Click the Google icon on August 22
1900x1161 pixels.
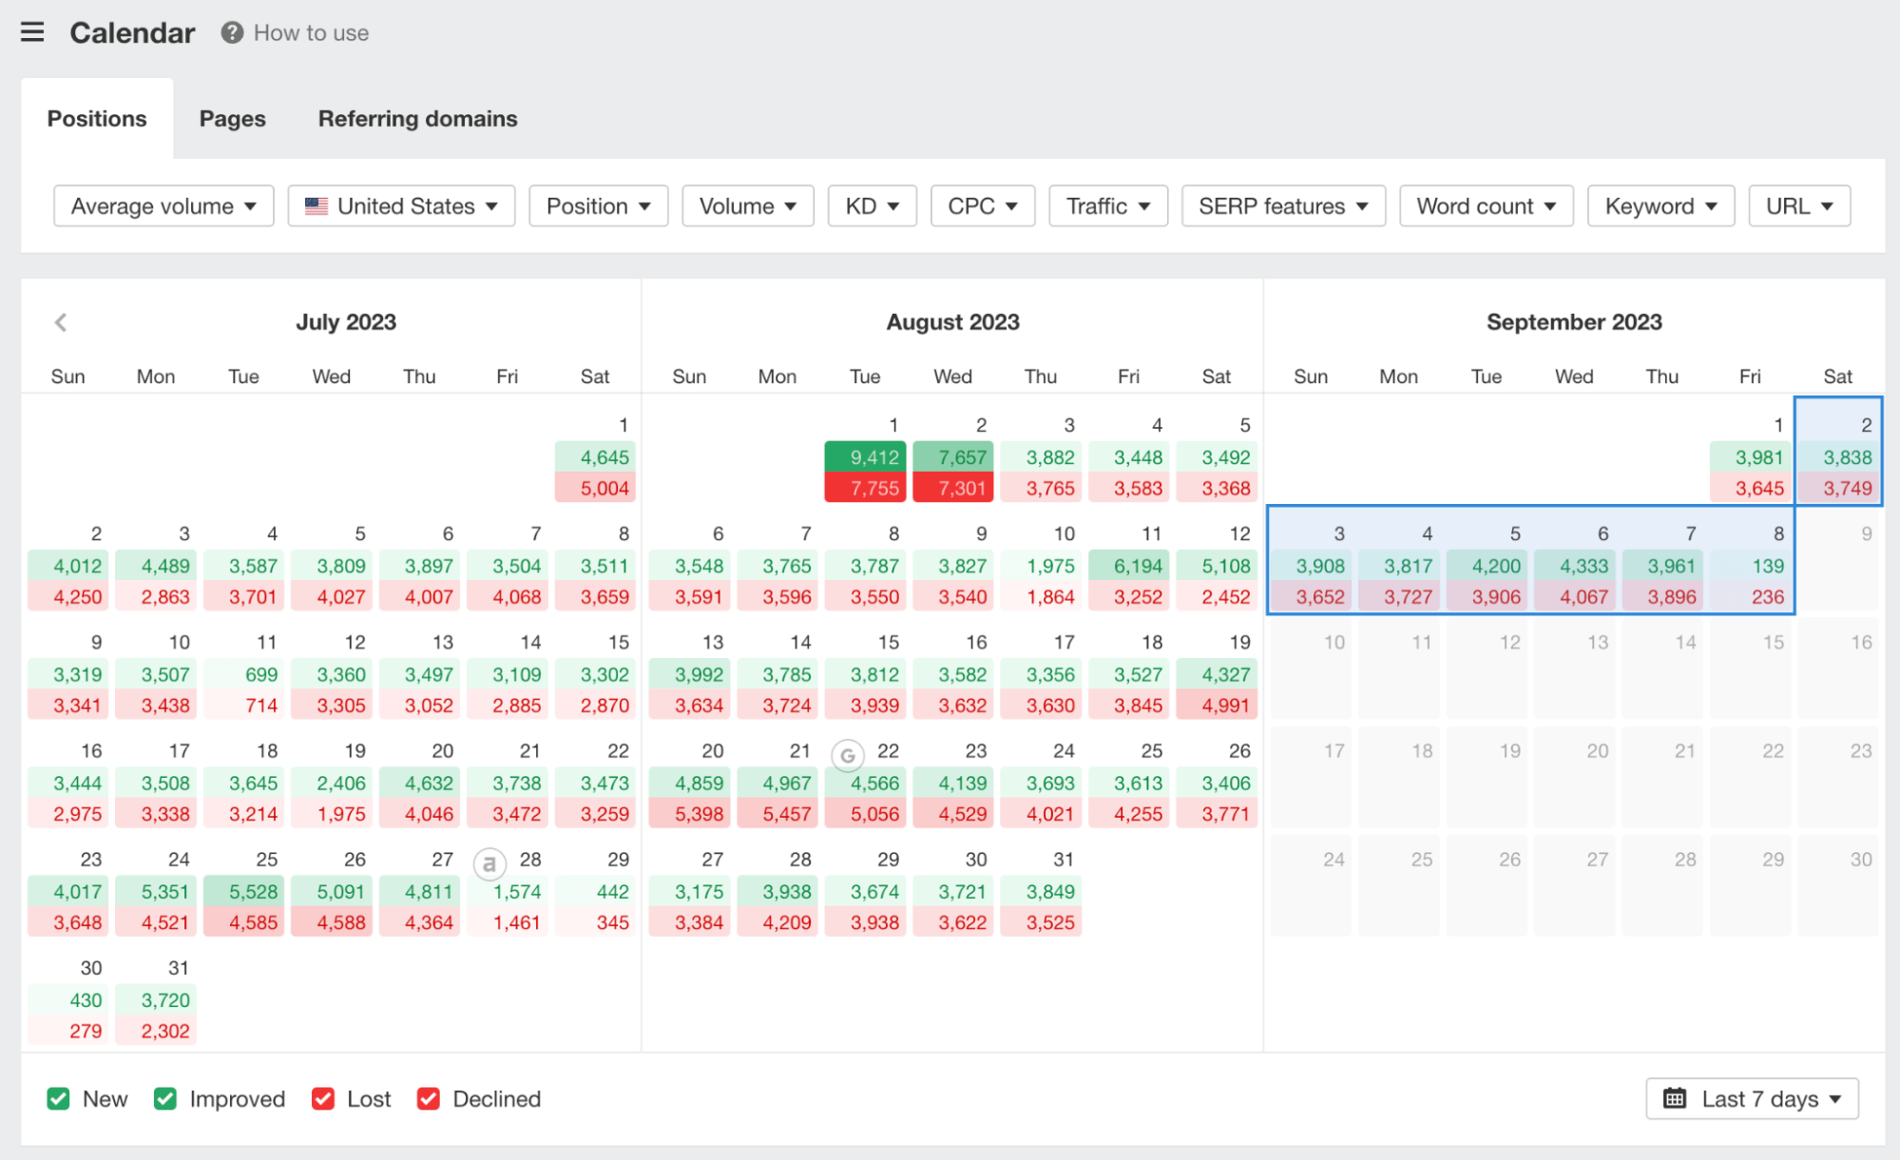pos(846,757)
